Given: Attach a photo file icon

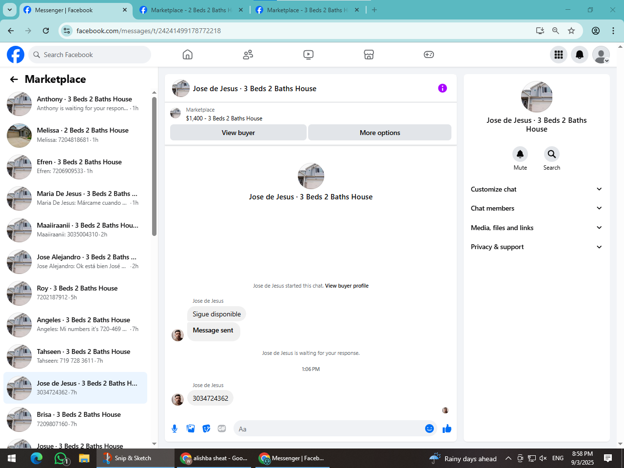Looking at the screenshot, I should (191, 429).
